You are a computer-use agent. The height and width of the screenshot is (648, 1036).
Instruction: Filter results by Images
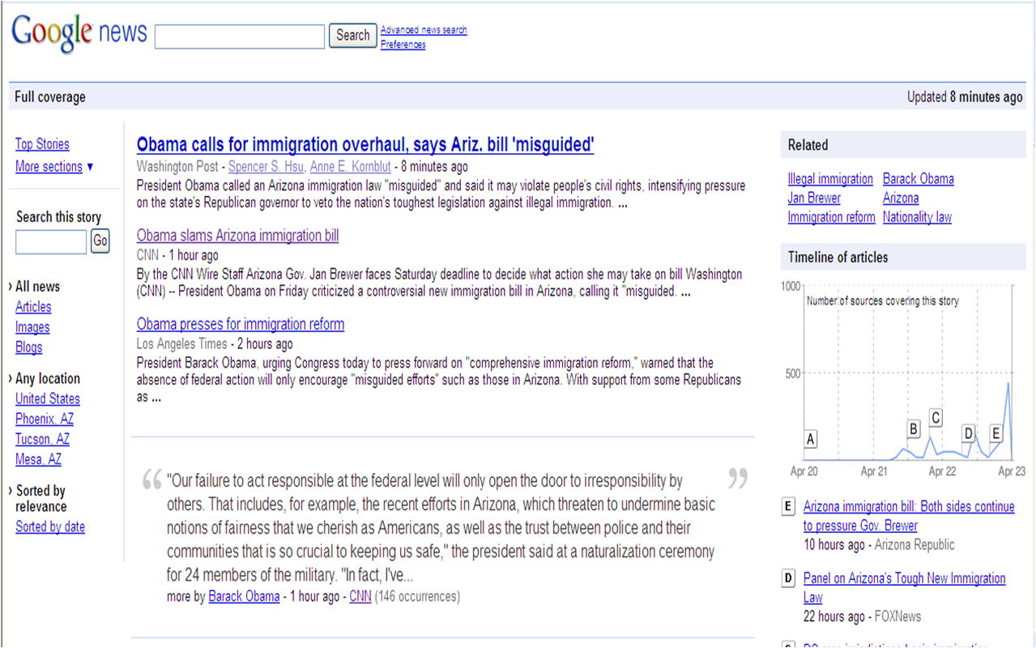click(32, 327)
